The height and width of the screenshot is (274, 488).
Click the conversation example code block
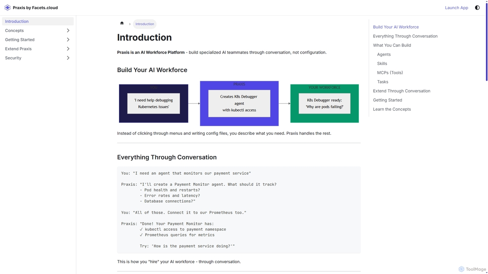click(239, 210)
